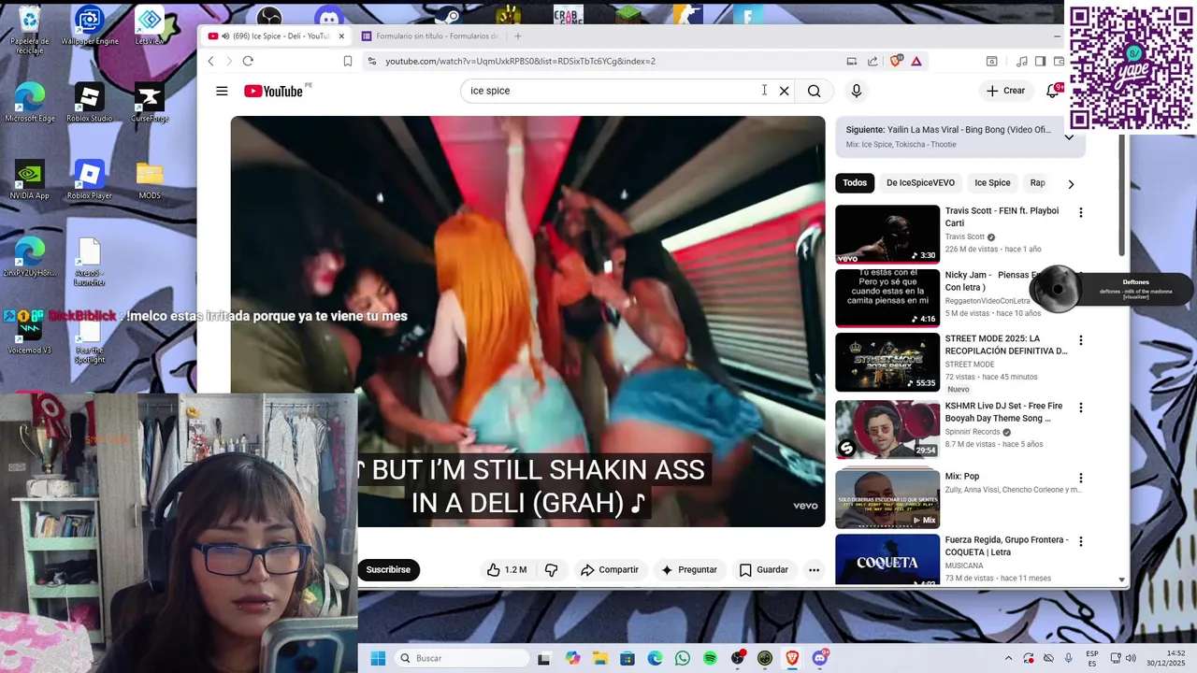Open Recycle Bin desktop icon

[30, 29]
